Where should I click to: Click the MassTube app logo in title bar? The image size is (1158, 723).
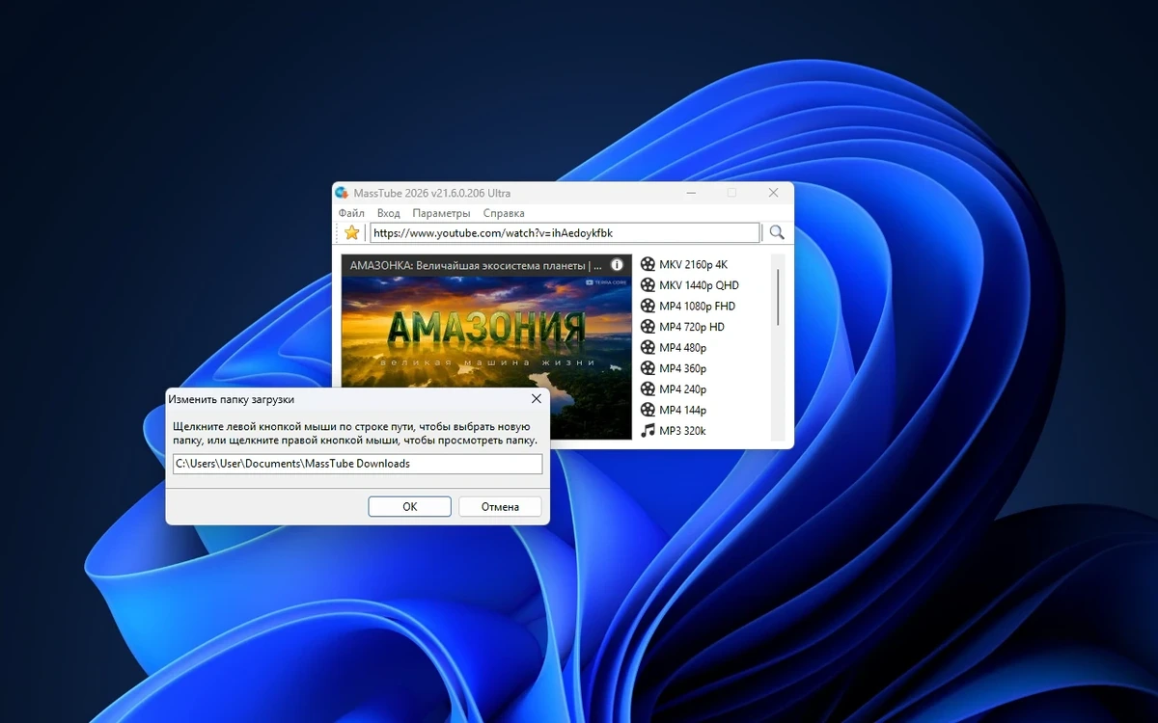coord(342,193)
